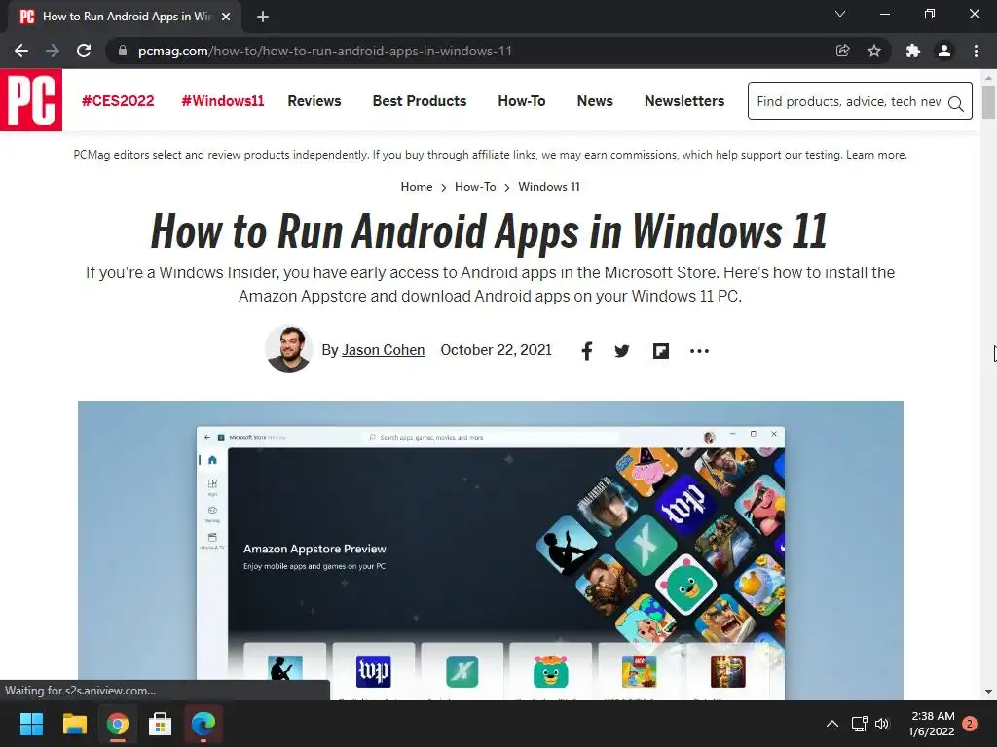Image resolution: width=997 pixels, height=747 pixels.
Task: Click the 'independently' link
Action: [x=329, y=155]
